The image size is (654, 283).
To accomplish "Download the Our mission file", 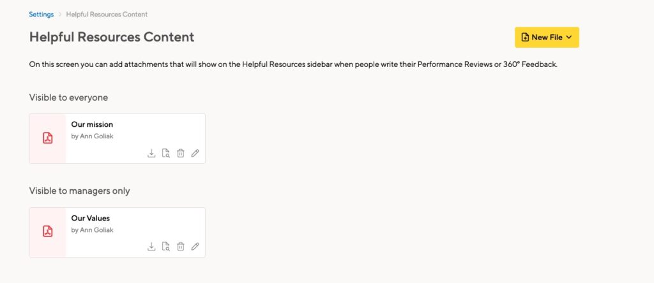I will pos(151,153).
